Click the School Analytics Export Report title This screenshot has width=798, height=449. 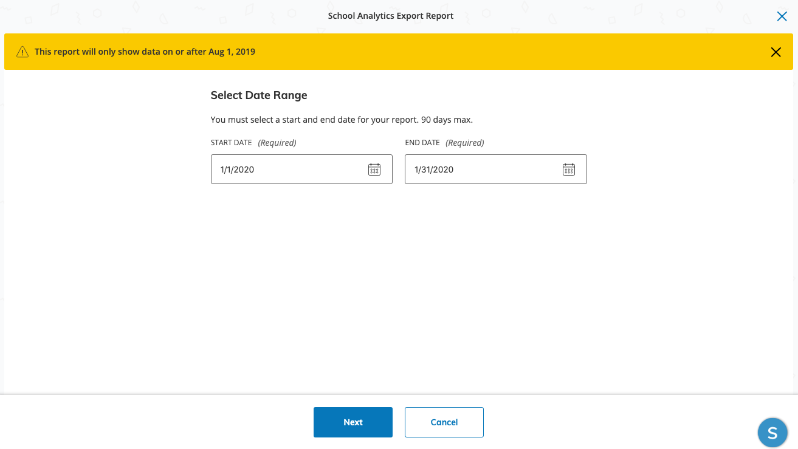coord(390,16)
